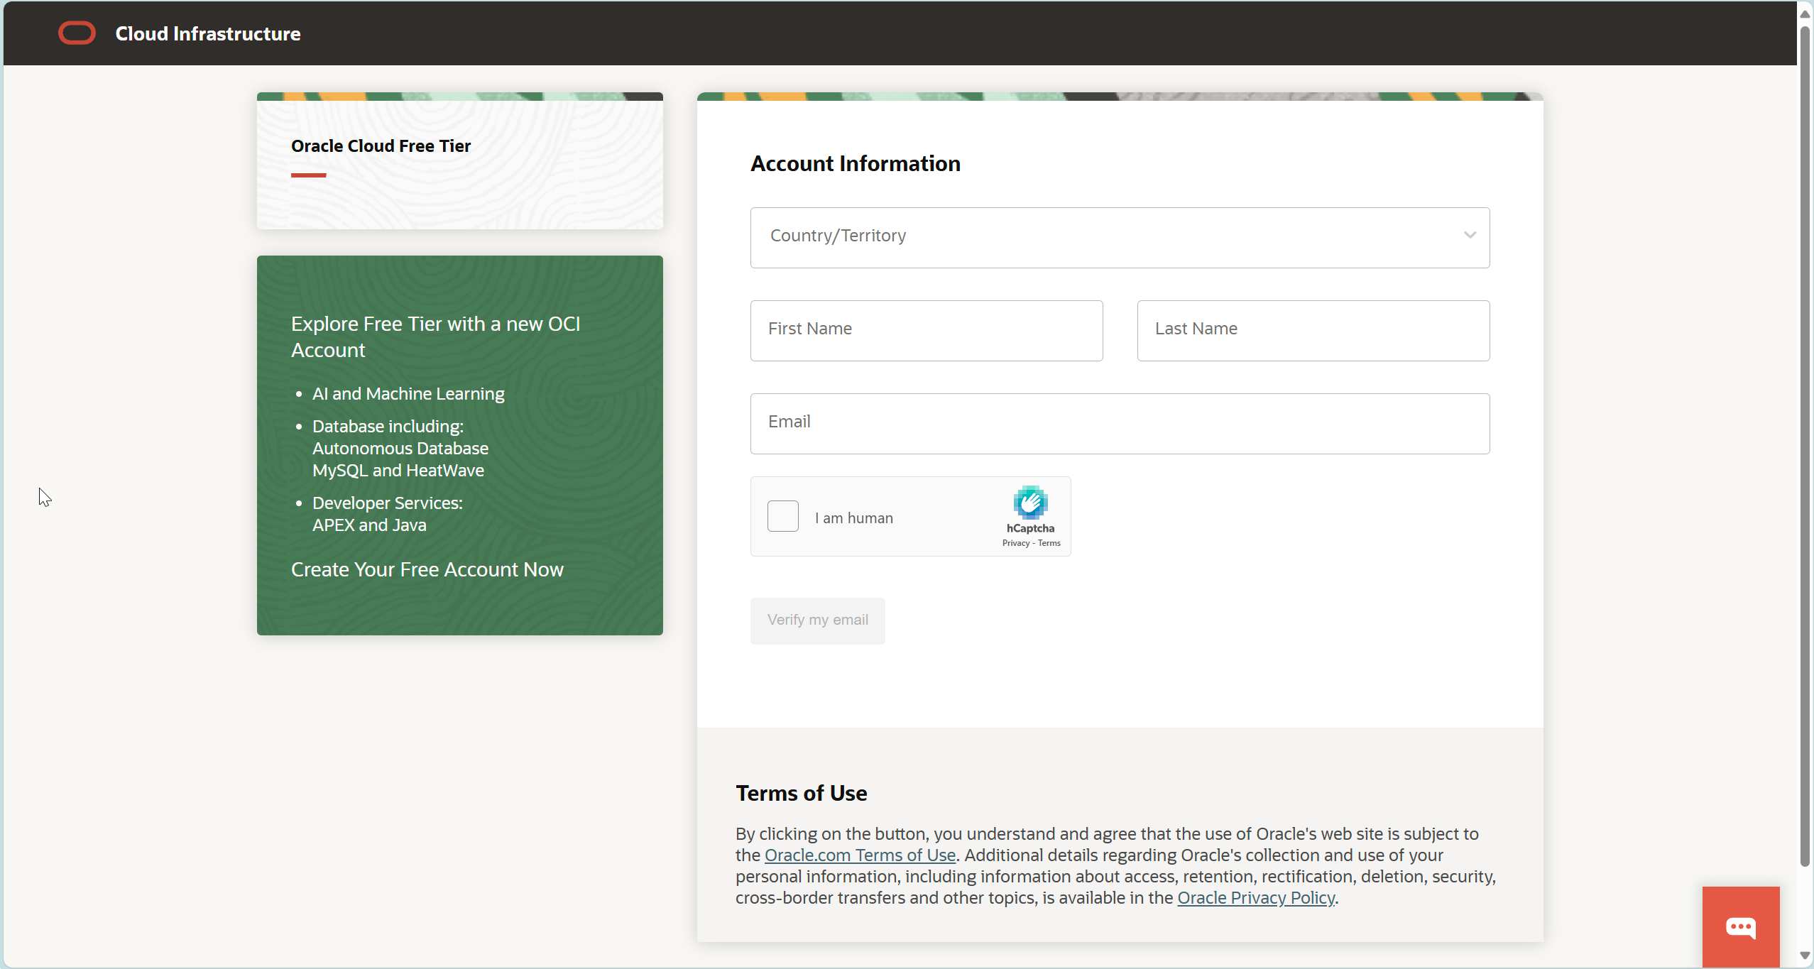Click the page scrollbar down arrow

tap(1805, 956)
